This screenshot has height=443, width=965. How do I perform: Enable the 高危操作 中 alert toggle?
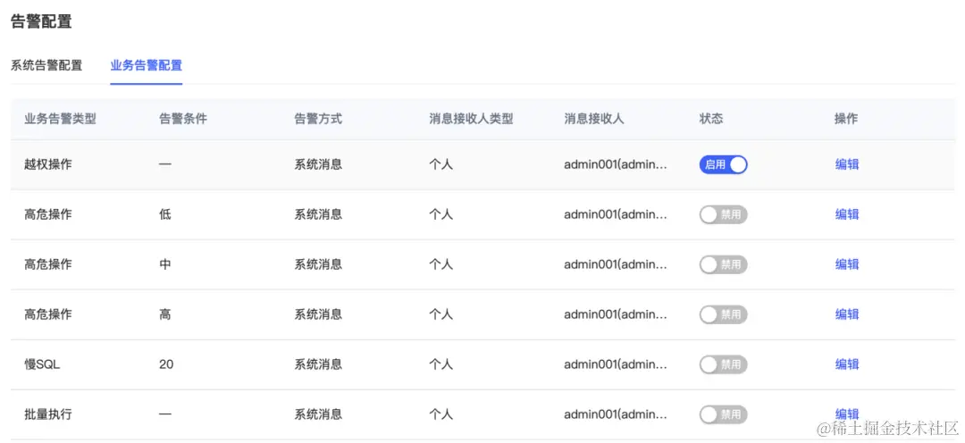click(723, 264)
